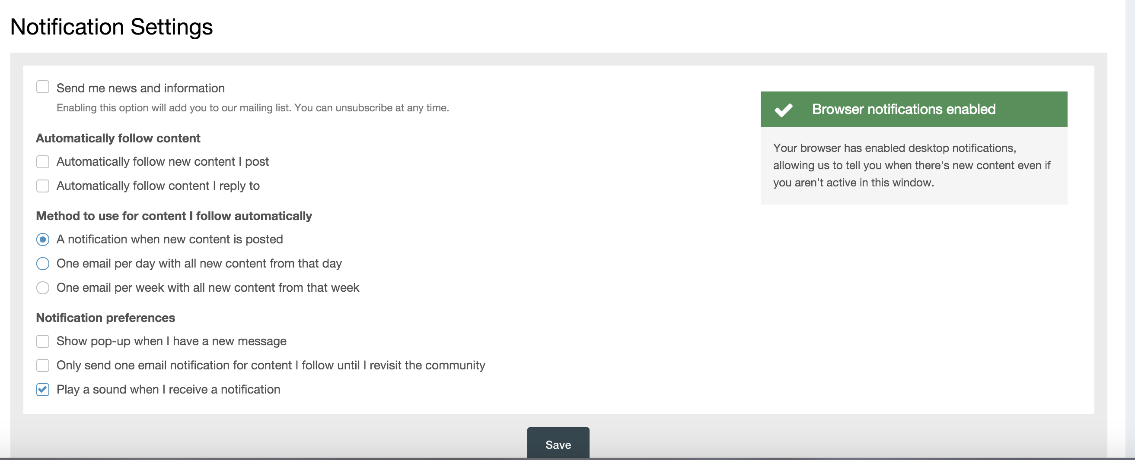Enable the Send me news and information checkbox
Viewport: 1135px width, 460px height.
pos(43,87)
